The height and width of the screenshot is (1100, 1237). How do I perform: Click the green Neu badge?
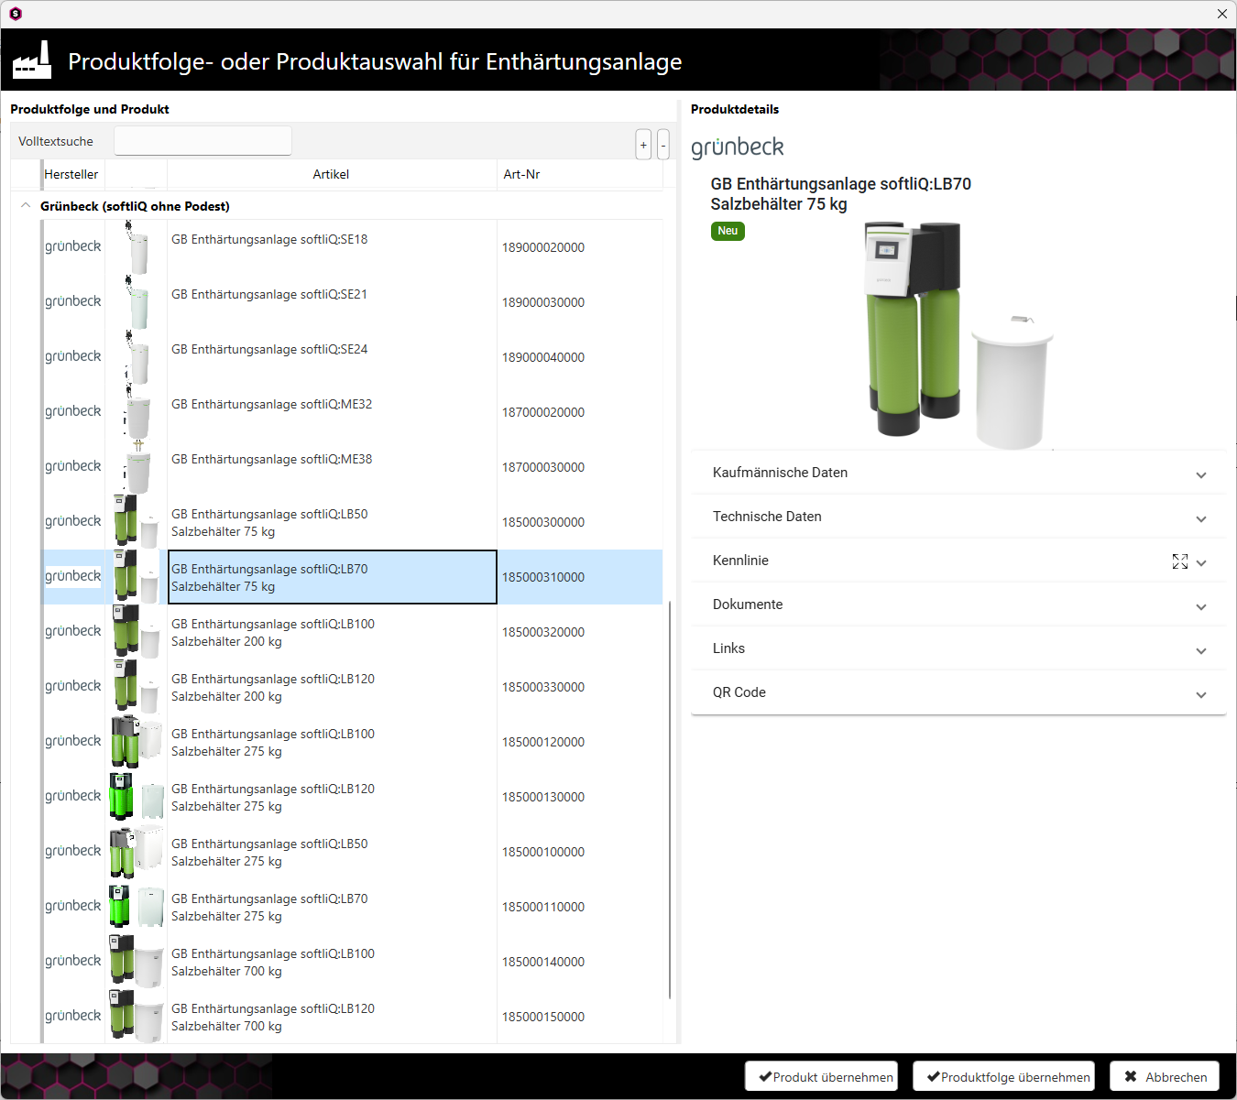point(728,231)
